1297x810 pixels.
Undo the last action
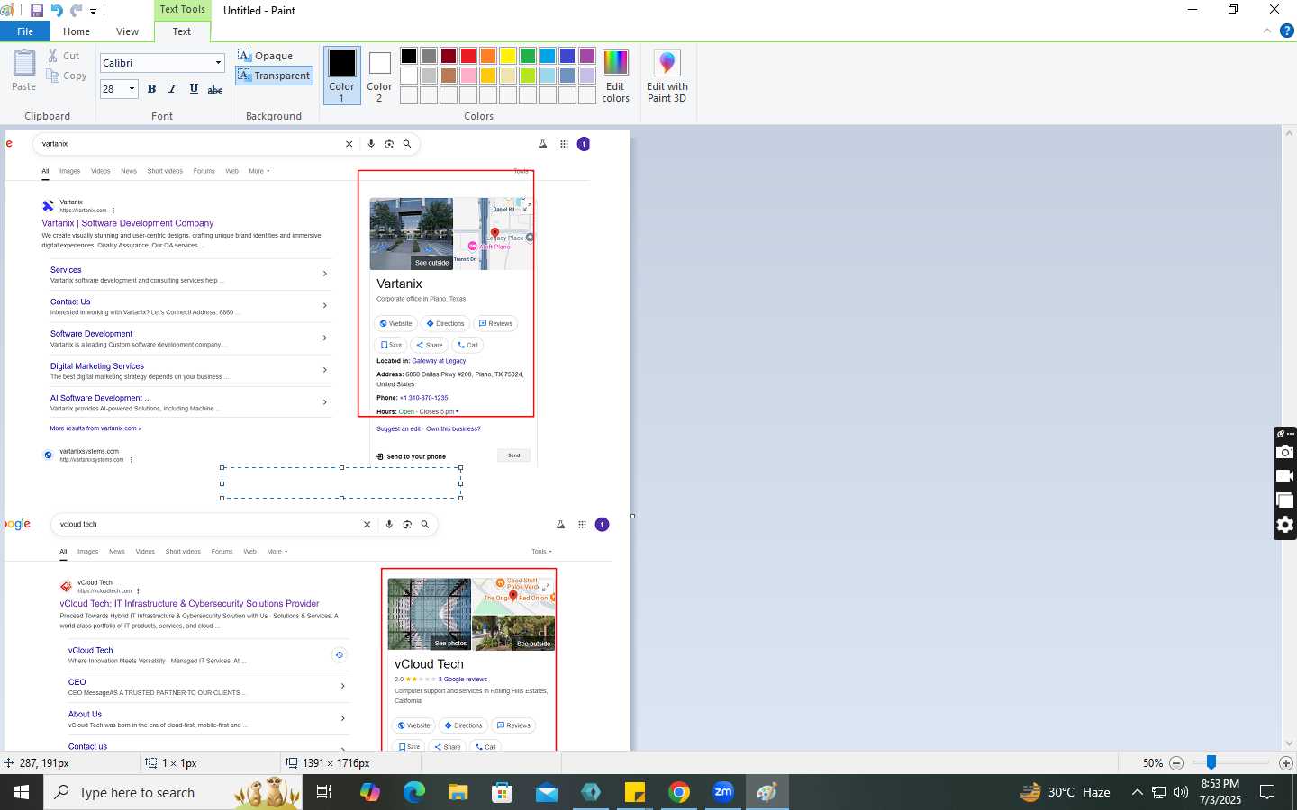(57, 11)
